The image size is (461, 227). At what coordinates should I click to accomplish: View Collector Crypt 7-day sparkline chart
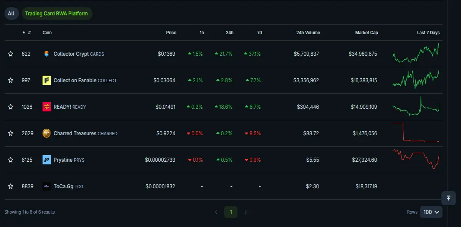[416, 53]
